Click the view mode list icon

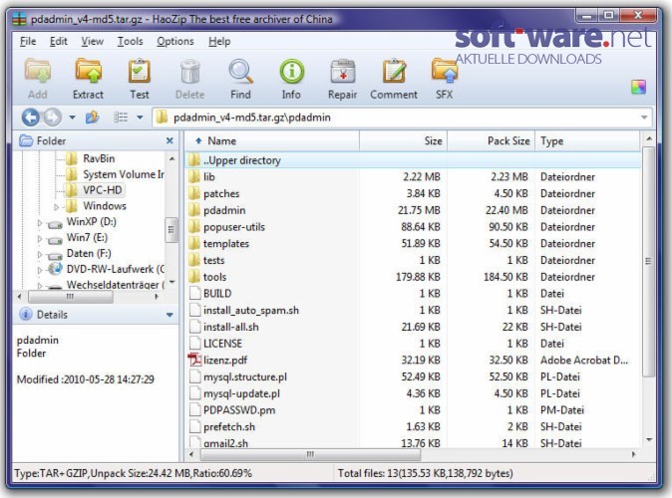coord(121,117)
